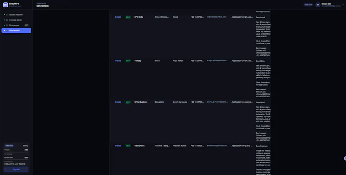Click the Bangalore location cell

[160, 102]
